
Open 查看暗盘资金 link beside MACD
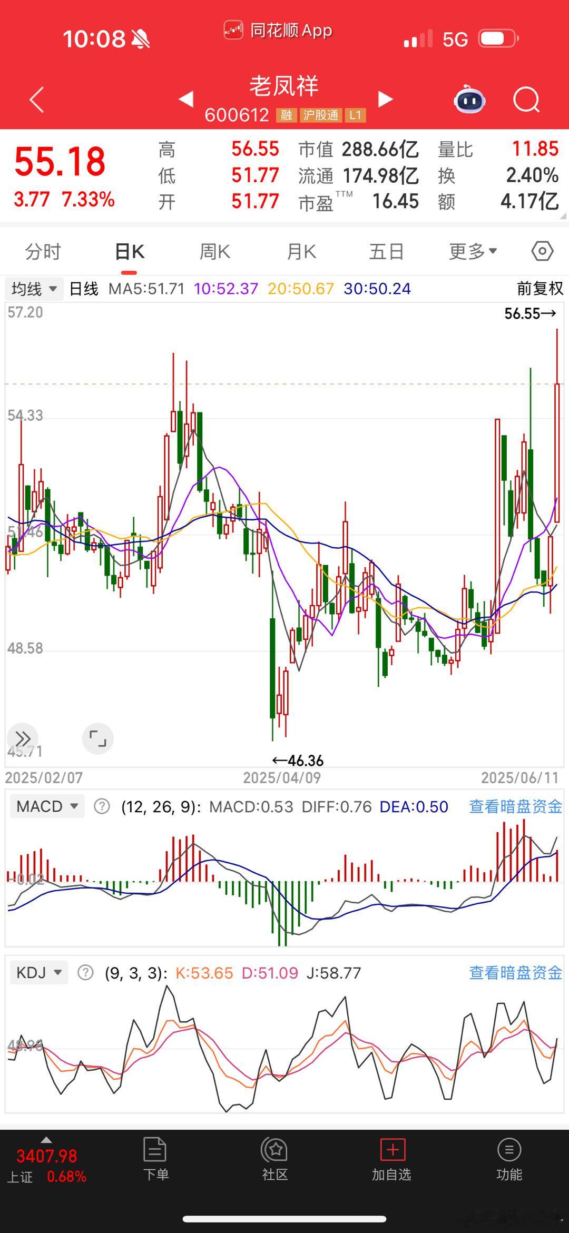(x=515, y=806)
